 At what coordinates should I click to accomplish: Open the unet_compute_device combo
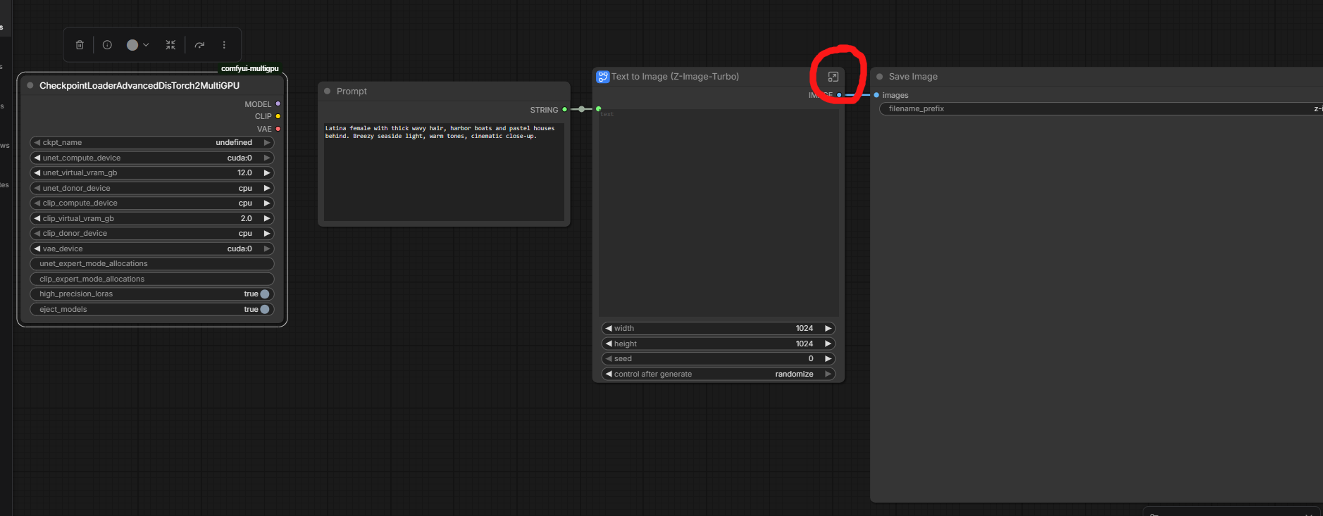point(152,158)
